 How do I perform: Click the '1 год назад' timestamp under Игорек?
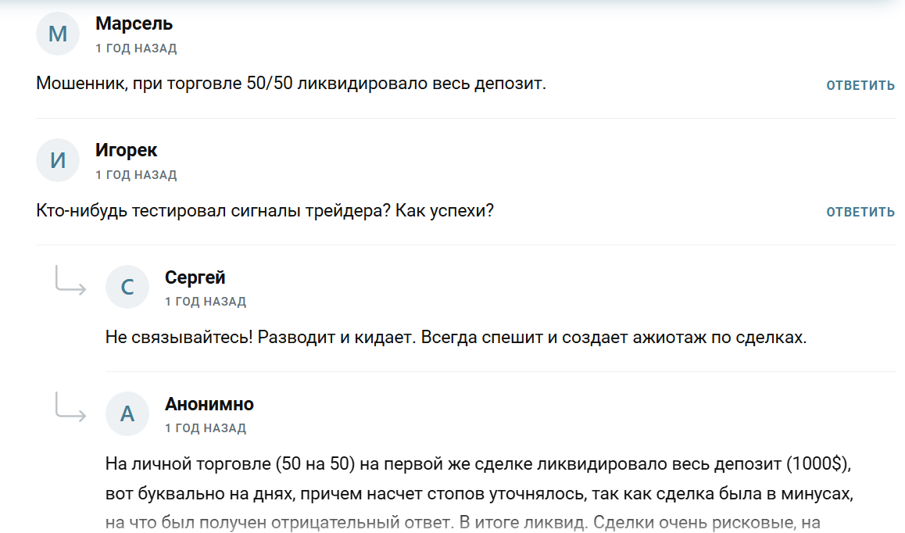point(136,175)
